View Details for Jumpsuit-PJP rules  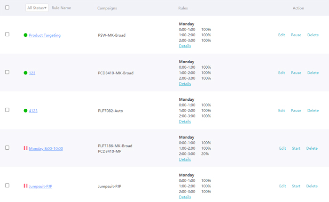pos(185,197)
